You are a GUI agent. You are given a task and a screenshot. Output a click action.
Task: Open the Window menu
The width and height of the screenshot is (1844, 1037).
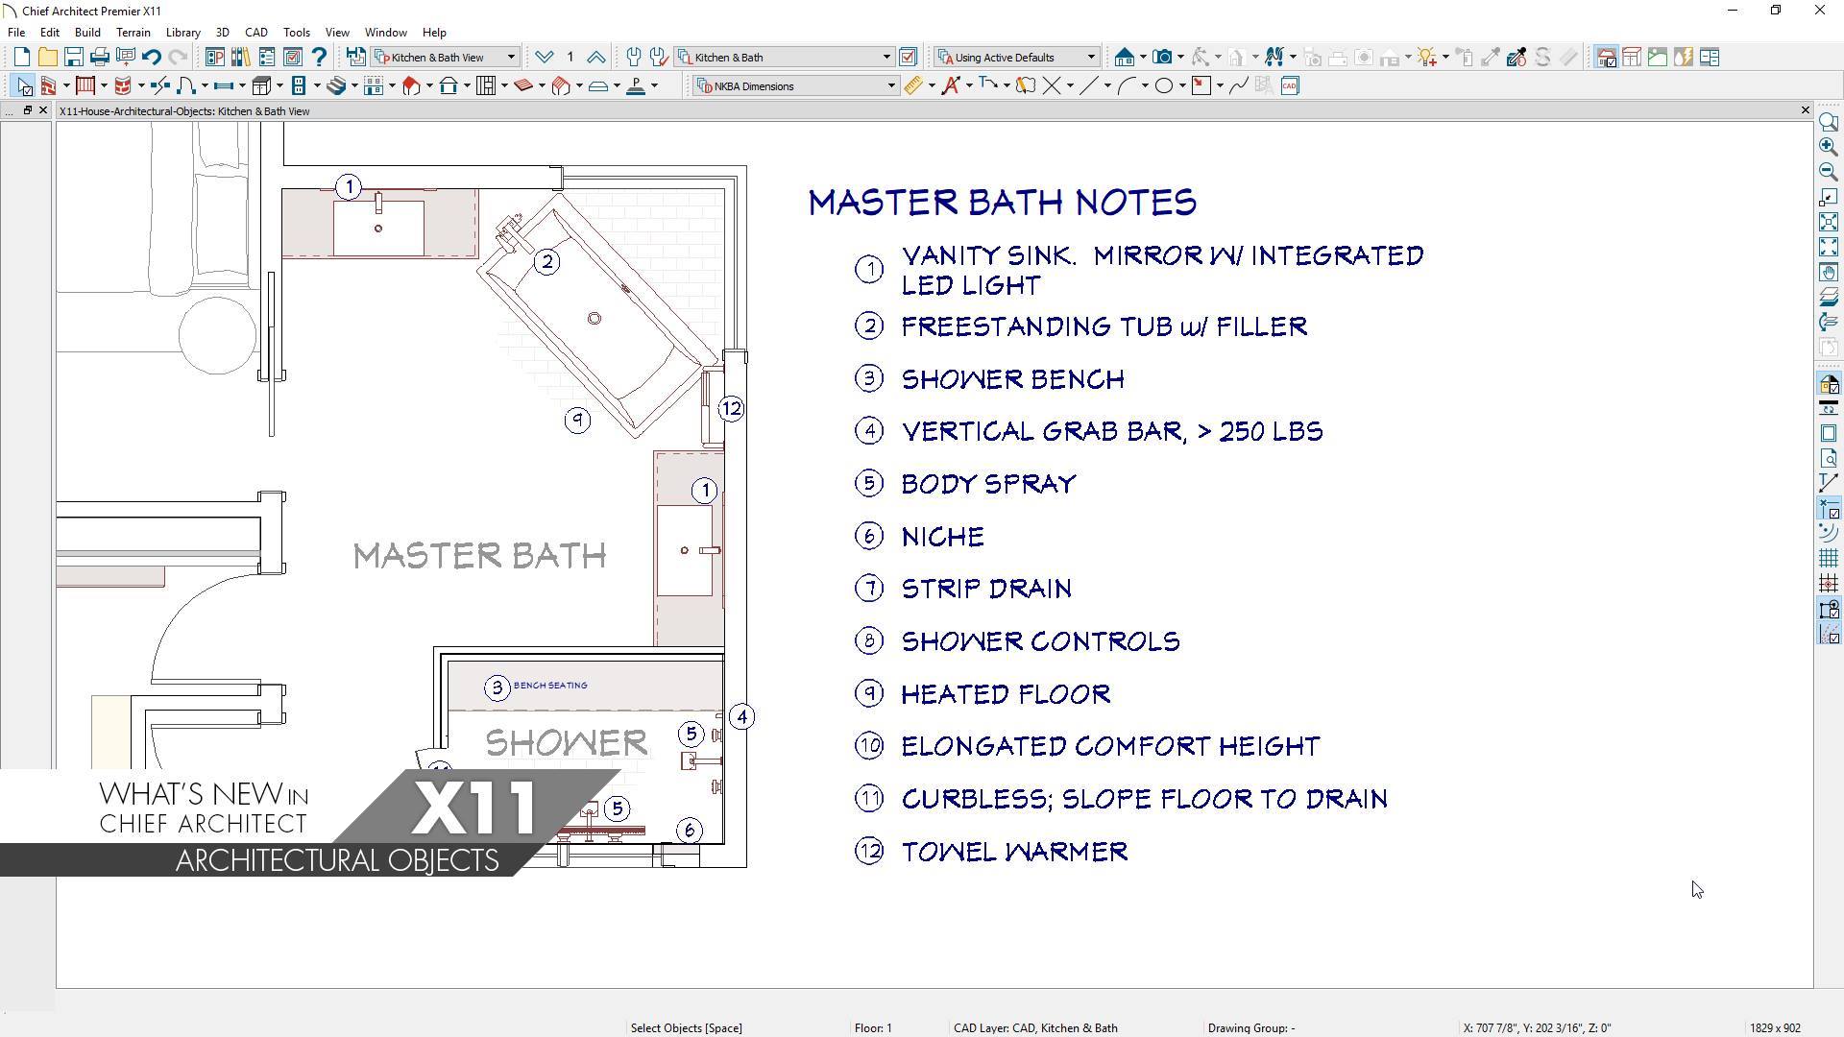[386, 33]
